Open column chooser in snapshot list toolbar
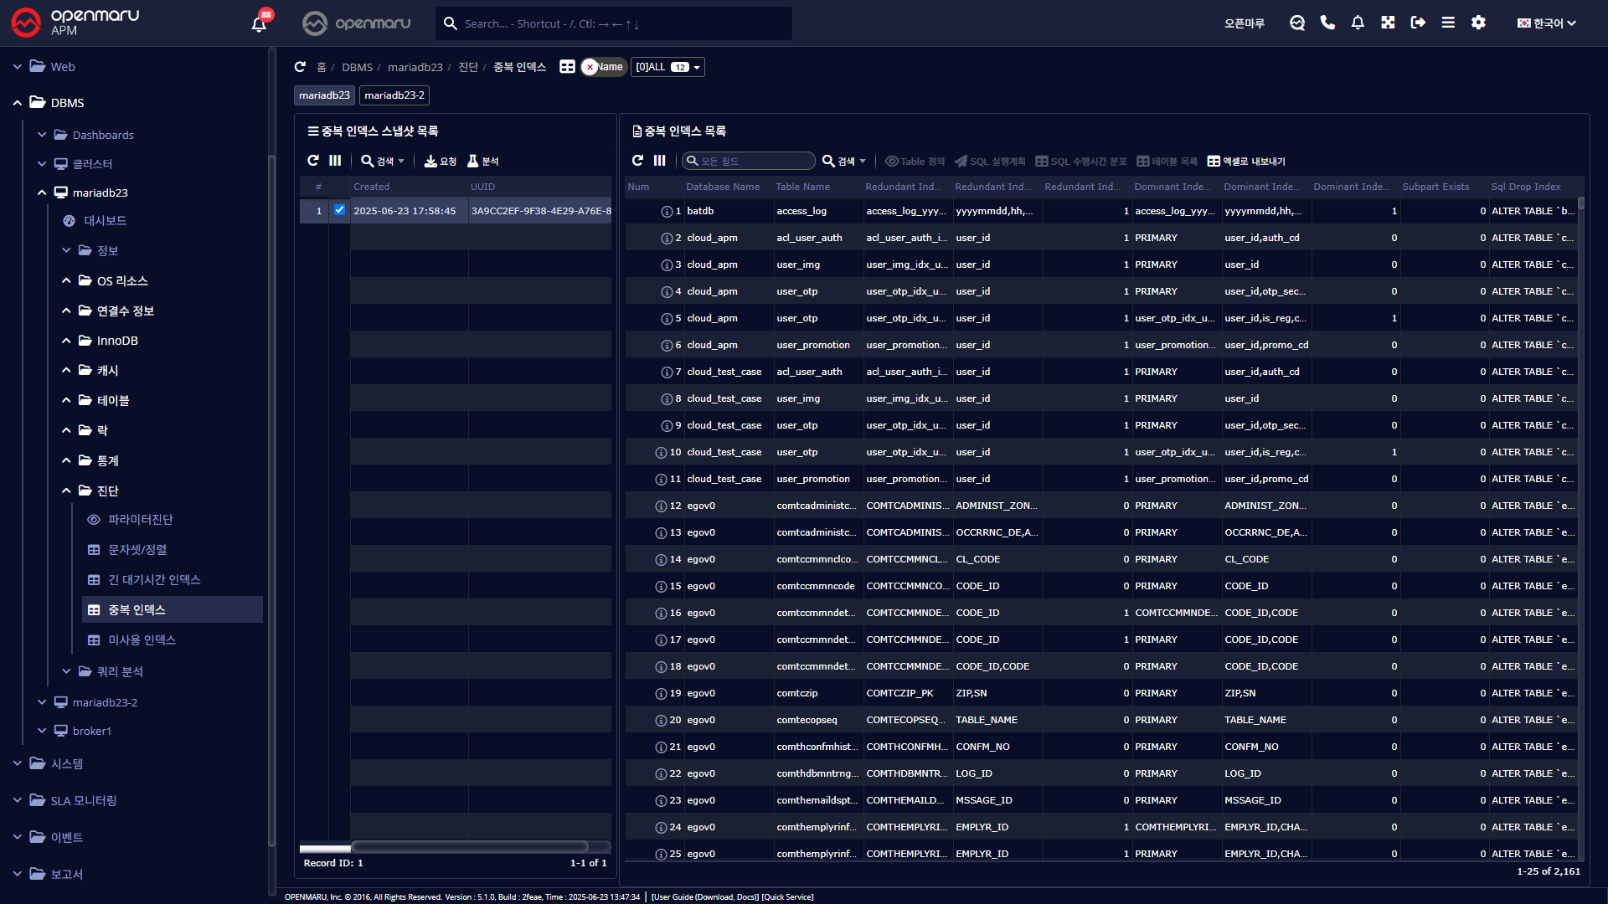 [x=335, y=161]
